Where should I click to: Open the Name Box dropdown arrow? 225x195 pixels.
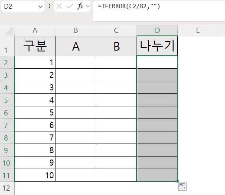pos(40,6)
